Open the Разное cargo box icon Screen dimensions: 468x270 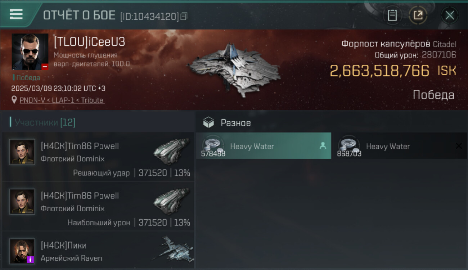208,123
